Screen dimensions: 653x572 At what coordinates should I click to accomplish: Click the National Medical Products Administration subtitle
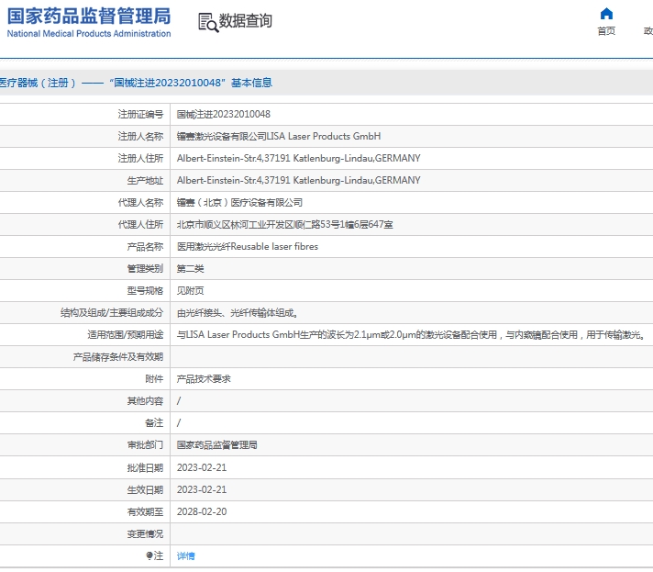point(89,34)
